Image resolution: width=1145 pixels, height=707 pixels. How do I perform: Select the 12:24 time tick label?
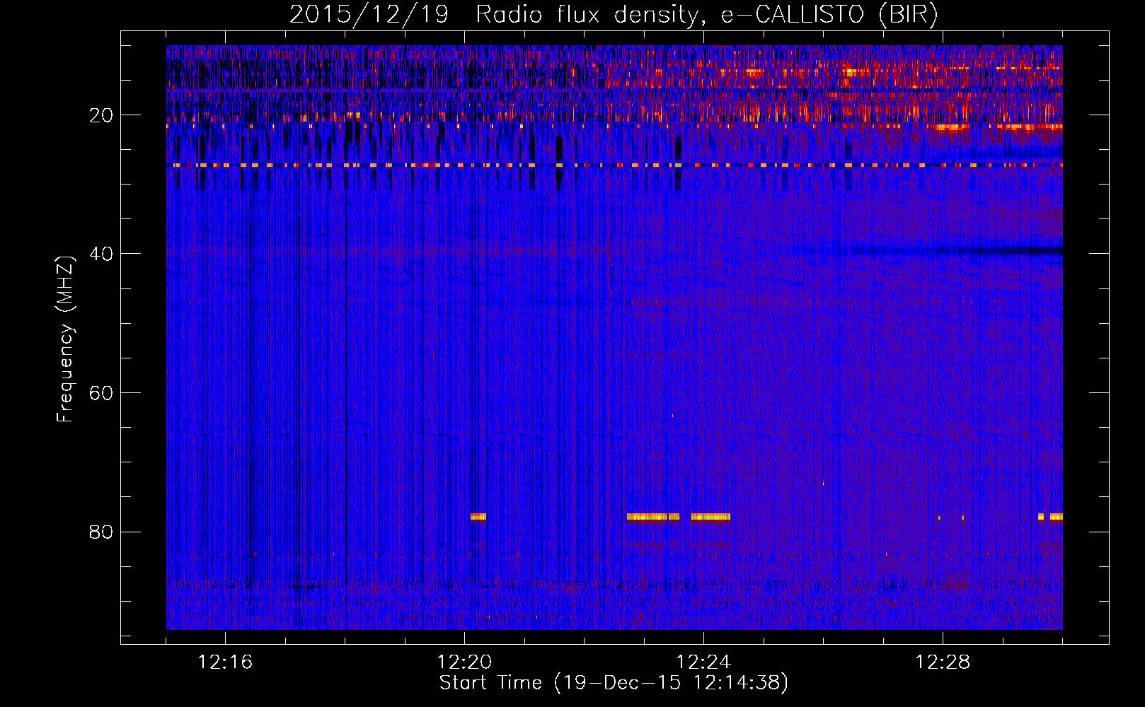click(x=703, y=662)
